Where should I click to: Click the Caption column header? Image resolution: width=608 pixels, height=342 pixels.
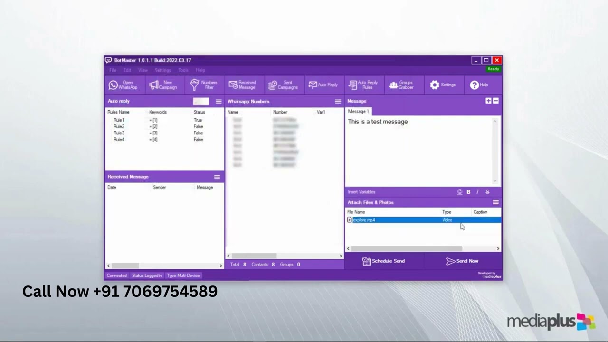point(480,212)
